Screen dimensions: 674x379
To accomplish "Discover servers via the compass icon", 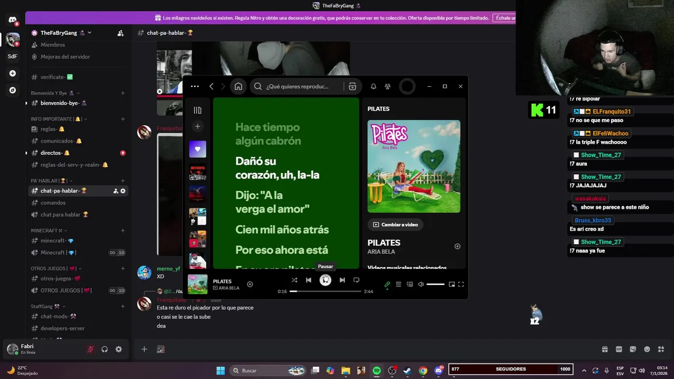I will coord(13,90).
